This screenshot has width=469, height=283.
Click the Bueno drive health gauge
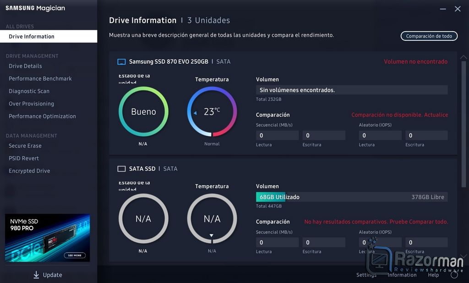click(x=143, y=111)
